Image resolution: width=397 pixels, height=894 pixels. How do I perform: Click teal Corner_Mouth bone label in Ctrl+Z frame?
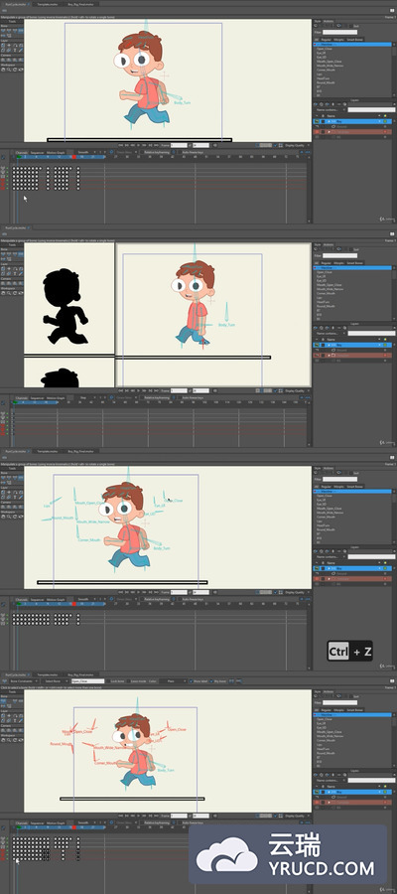coord(89,539)
